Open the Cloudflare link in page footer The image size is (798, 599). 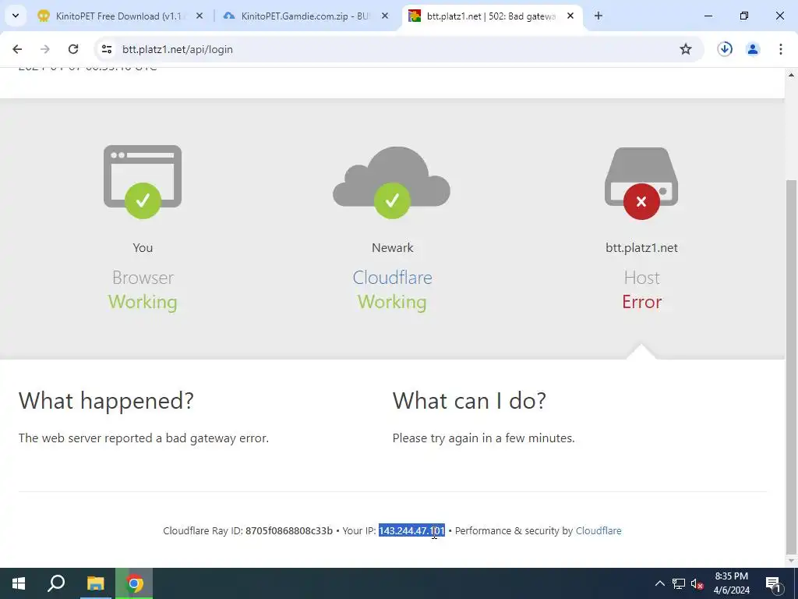click(598, 530)
